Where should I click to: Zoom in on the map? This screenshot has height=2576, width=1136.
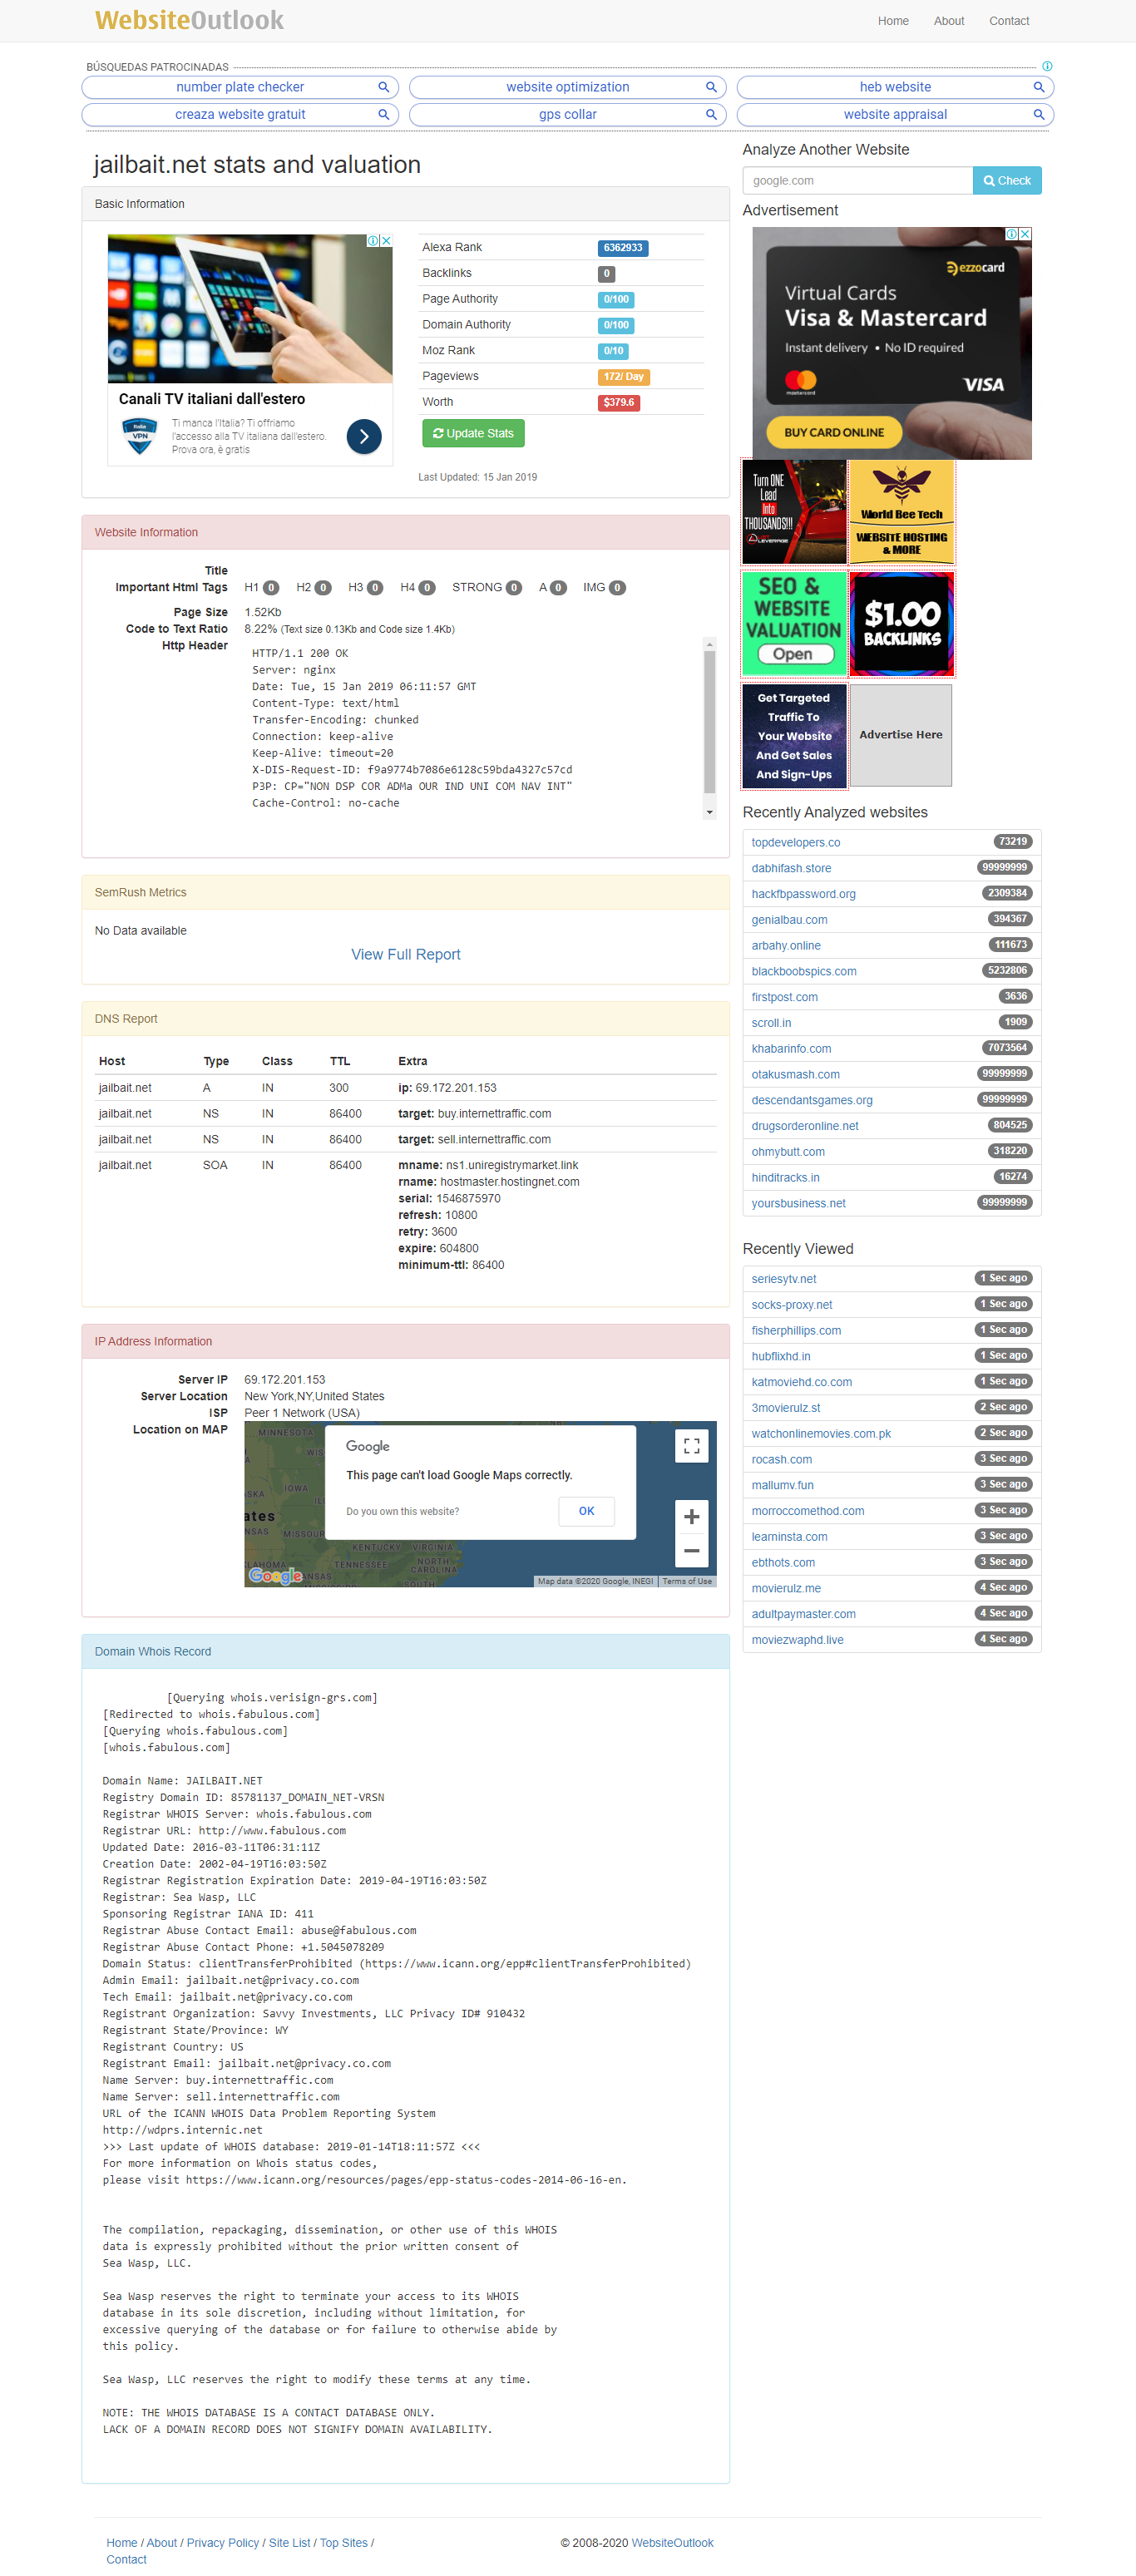(x=691, y=1517)
